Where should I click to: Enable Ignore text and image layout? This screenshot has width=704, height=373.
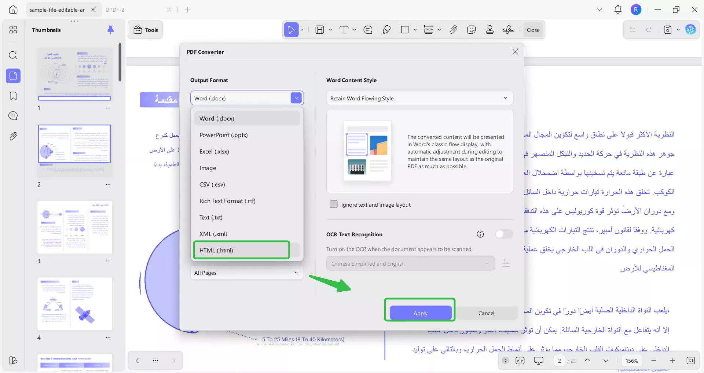pos(334,204)
